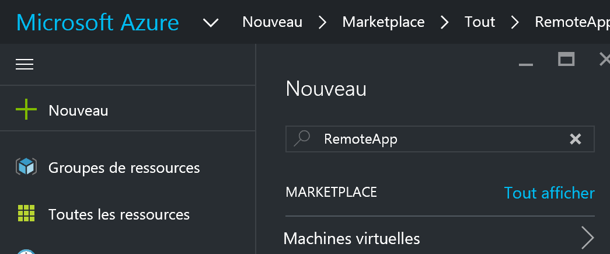Open the Groupes de ressources label
Image resolution: width=610 pixels, height=254 pixels.
pyautogui.click(x=124, y=168)
